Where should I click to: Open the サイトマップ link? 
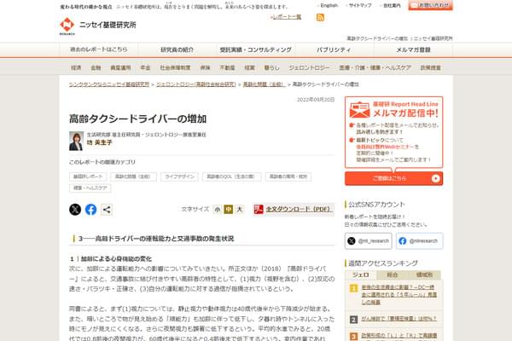pyautogui.click(x=360, y=6)
